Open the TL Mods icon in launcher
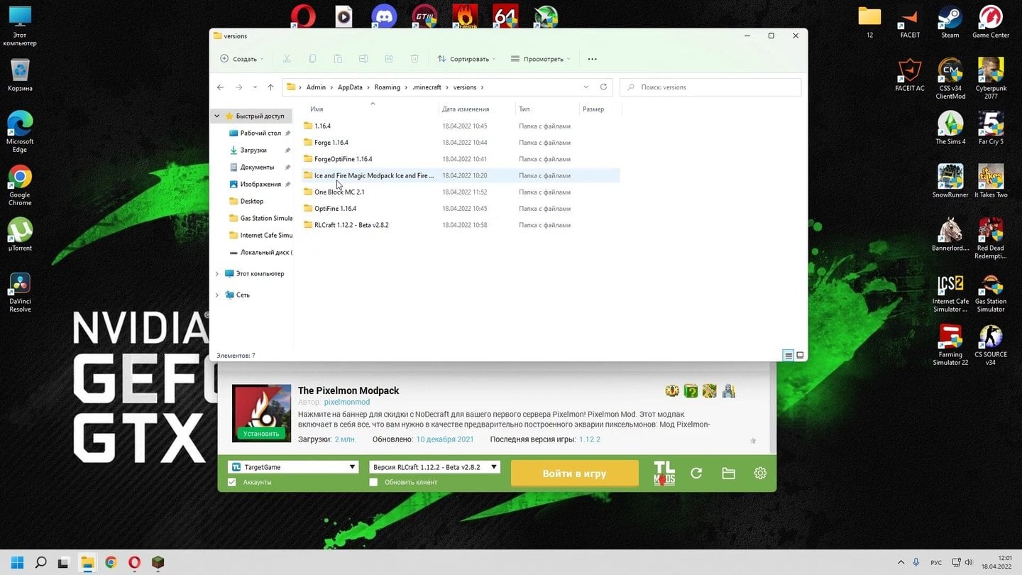 pos(664,473)
